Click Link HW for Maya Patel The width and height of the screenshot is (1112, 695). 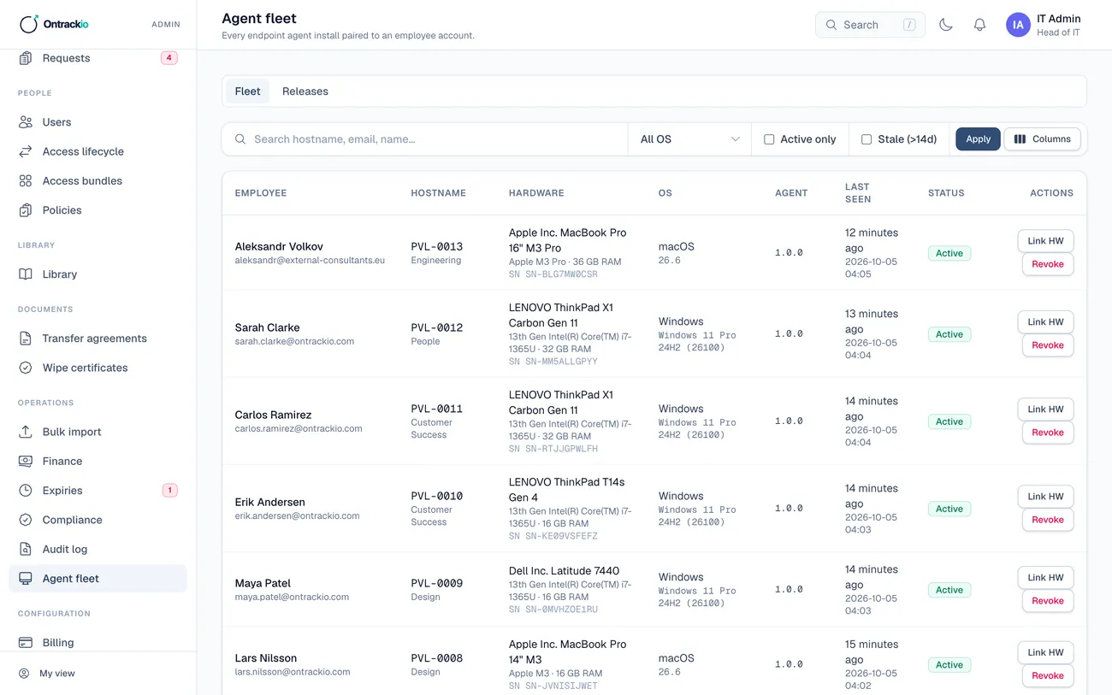tap(1045, 578)
